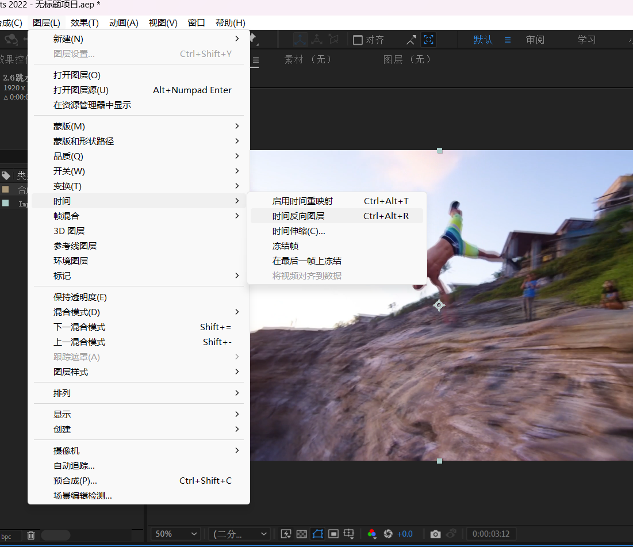Open the 窗口 menu

tap(196, 22)
